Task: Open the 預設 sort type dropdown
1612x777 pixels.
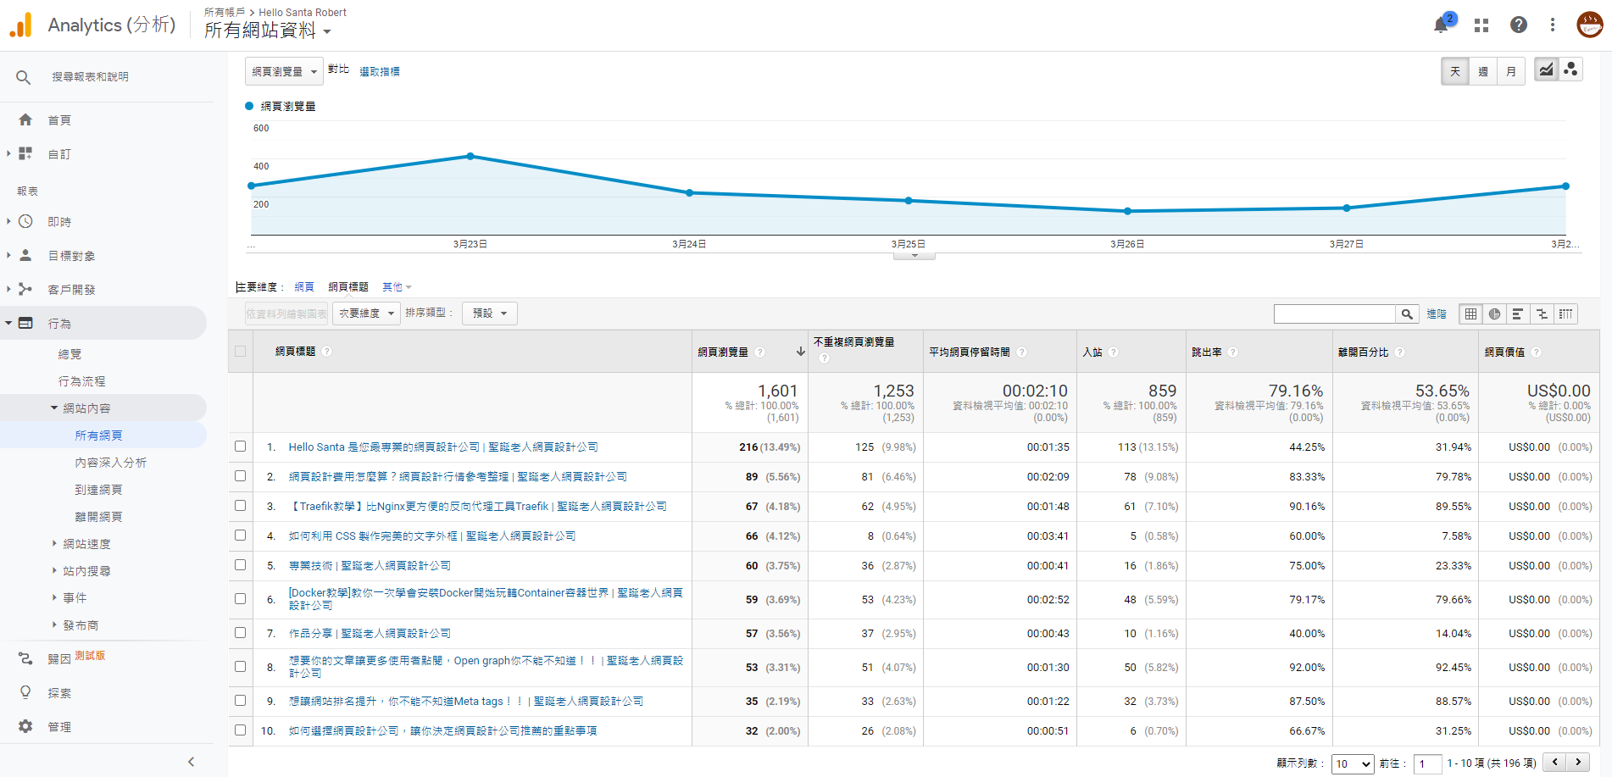Action: [490, 314]
